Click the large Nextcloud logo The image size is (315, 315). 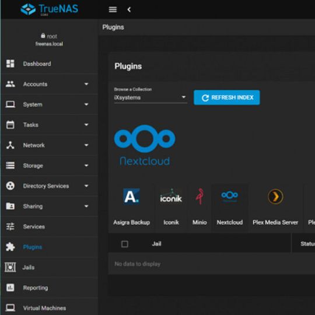[145, 145]
